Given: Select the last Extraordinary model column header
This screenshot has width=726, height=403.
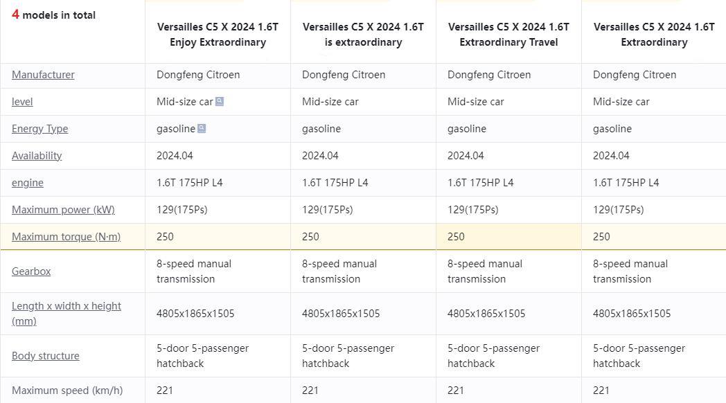Looking at the screenshot, I should tap(654, 34).
